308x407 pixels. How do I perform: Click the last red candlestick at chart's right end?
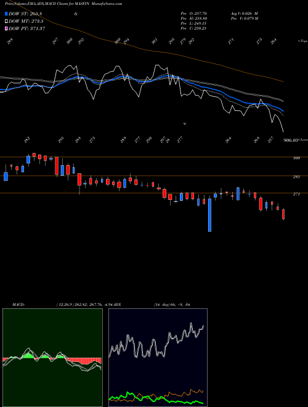283,215
